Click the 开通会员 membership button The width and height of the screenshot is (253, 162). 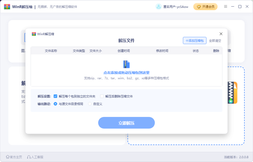[205, 7]
